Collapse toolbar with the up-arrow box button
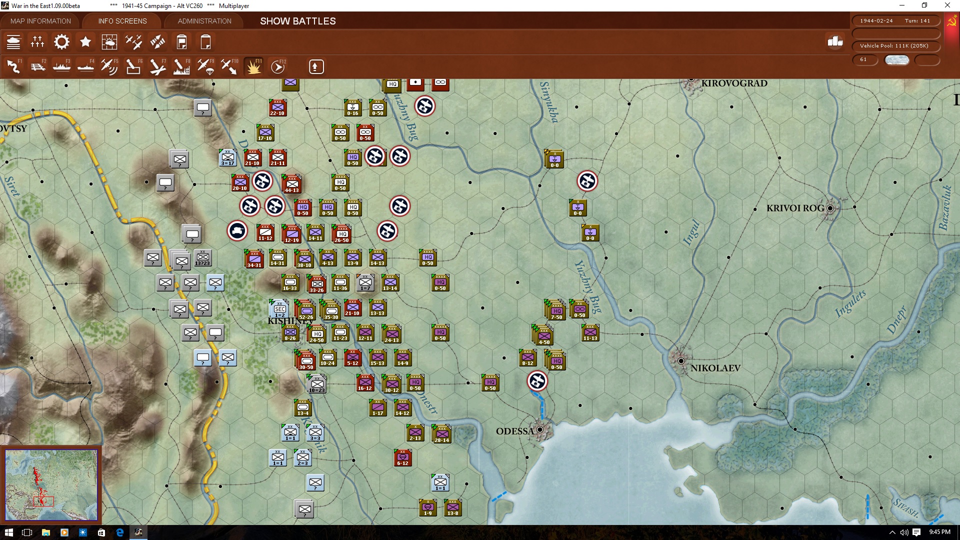Viewport: 960px width, 540px height. (x=316, y=66)
